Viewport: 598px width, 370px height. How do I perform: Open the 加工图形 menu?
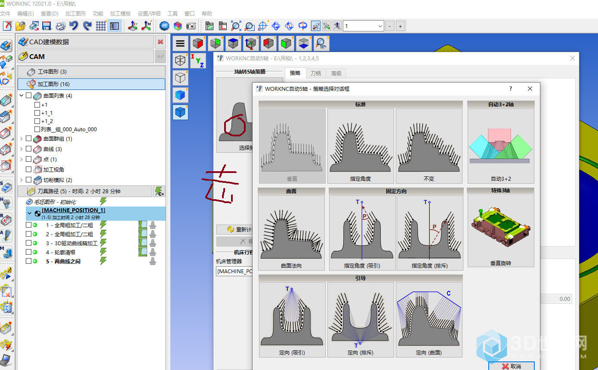pos(75,14)
